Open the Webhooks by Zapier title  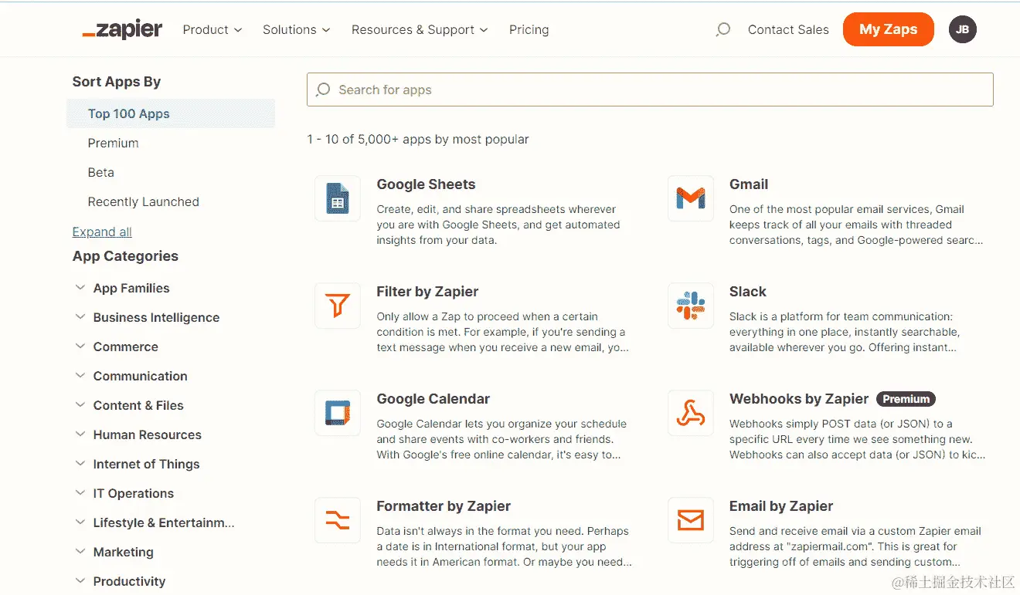tap(799, 399)
